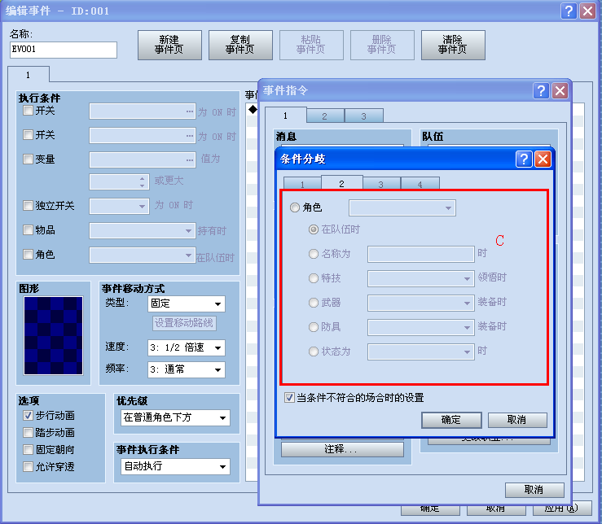Viewport: 602px width, 524px height.
Task: Click the 变量 value stepper arrows
Action: coord(142,181)
